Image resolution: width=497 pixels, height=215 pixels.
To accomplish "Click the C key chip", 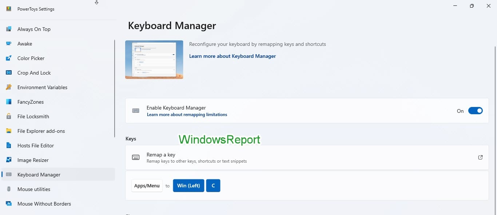I will (x=213, y=186).
